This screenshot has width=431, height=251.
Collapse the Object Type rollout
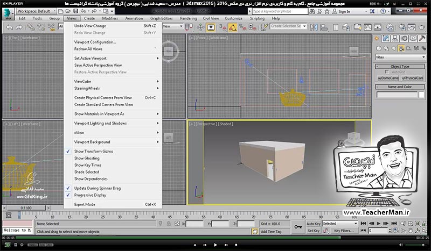click(400, 67)
